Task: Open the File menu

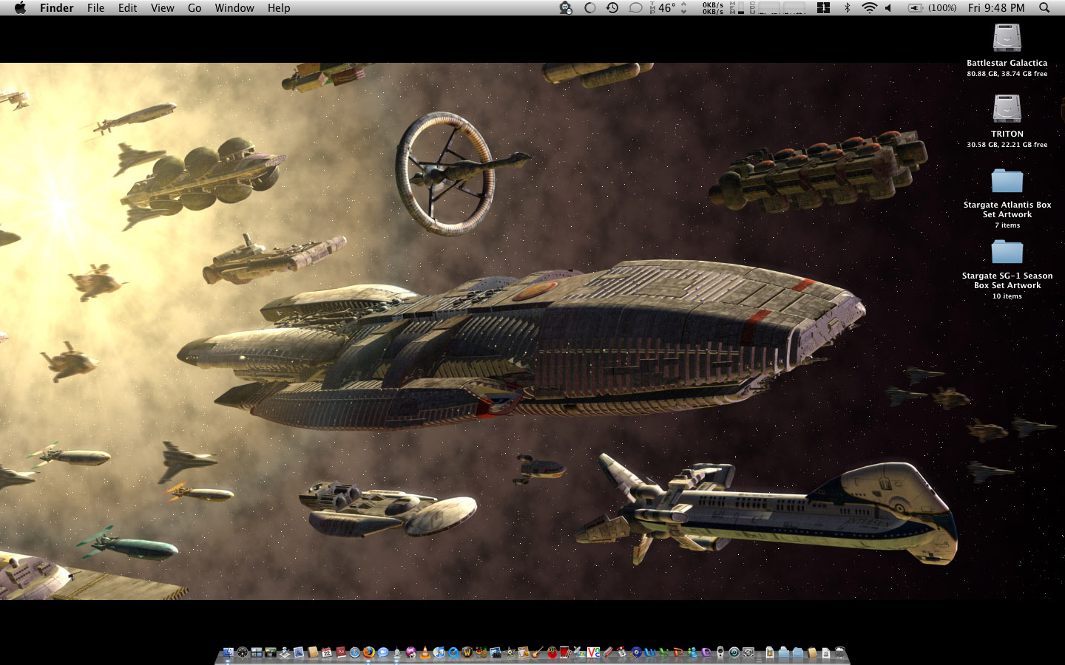Action: click(x=95, y=8)
